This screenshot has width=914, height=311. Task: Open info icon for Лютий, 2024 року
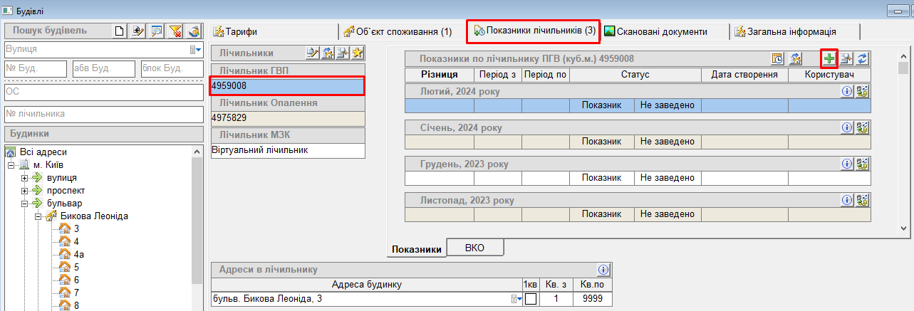click(x=847, y=91)
